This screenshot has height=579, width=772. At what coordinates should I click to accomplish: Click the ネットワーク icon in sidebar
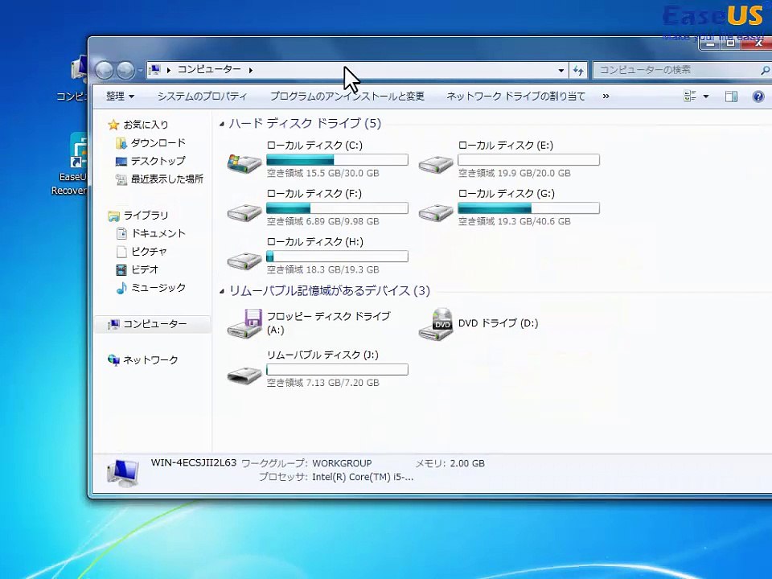point(113,360)
